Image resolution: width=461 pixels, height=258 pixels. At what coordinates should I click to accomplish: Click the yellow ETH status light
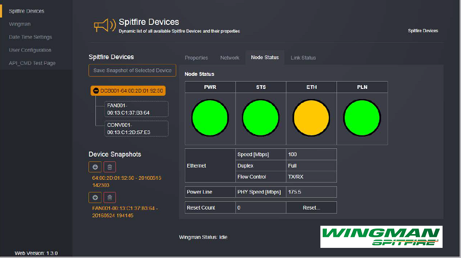[311, 118]
